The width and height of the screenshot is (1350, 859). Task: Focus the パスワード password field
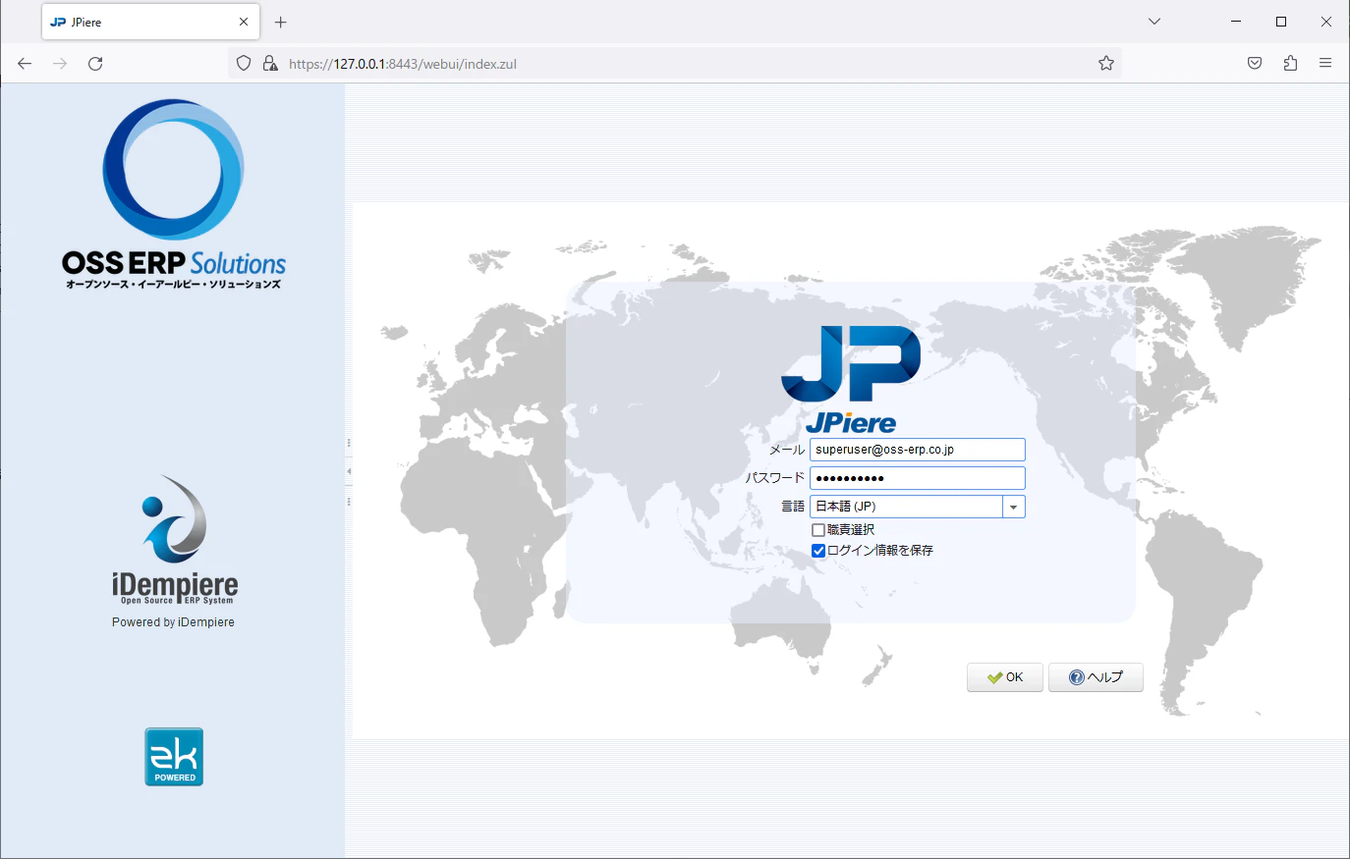click(x=918, y=478)
